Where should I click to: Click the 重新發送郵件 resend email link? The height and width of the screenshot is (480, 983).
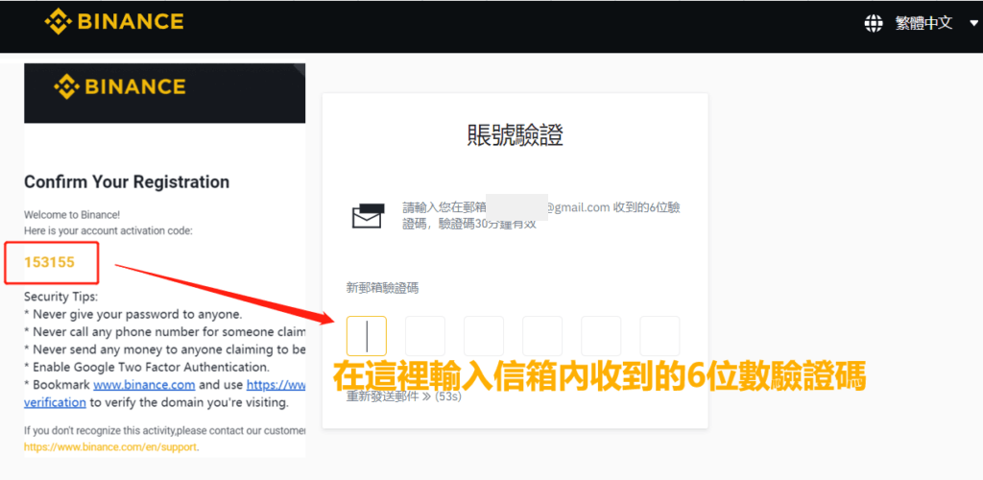[x=388, y=396]
